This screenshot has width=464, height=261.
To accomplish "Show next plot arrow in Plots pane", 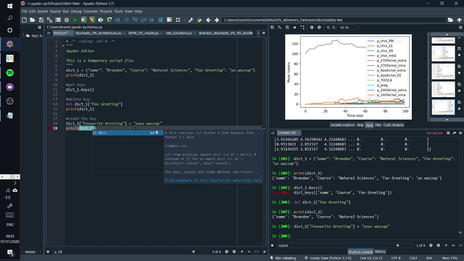I will [319, 28].
